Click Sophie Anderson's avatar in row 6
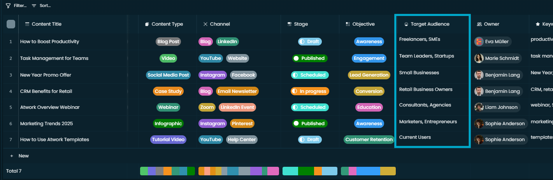The width and height of the screenshot is (553, 180). (x=479, y=124)
